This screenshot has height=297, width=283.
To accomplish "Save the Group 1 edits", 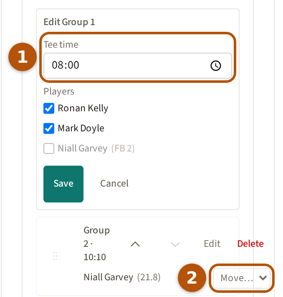I will [63, 184].
